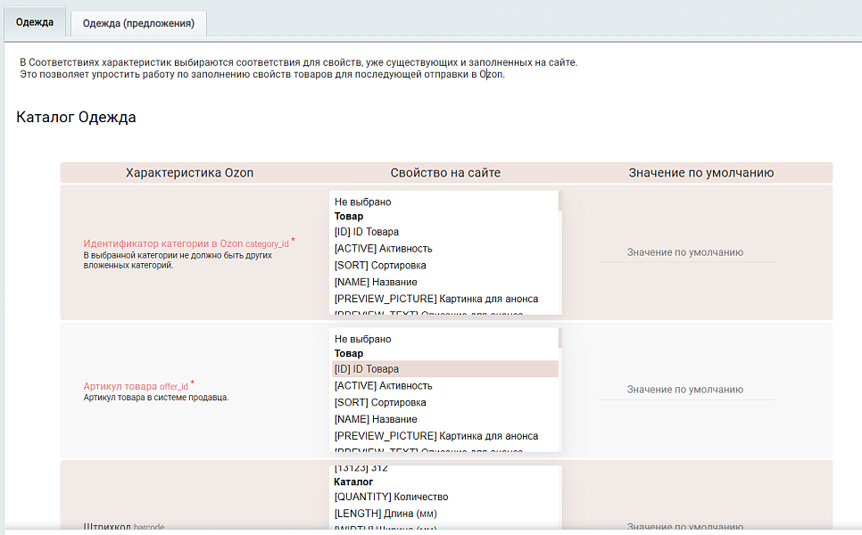Click highlighted '[ID] ID Товара' in offer_id list

367,369
